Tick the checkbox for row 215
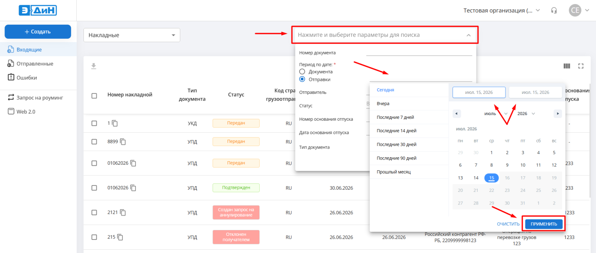This screenshot has width=596, height=253. point(94,237)
